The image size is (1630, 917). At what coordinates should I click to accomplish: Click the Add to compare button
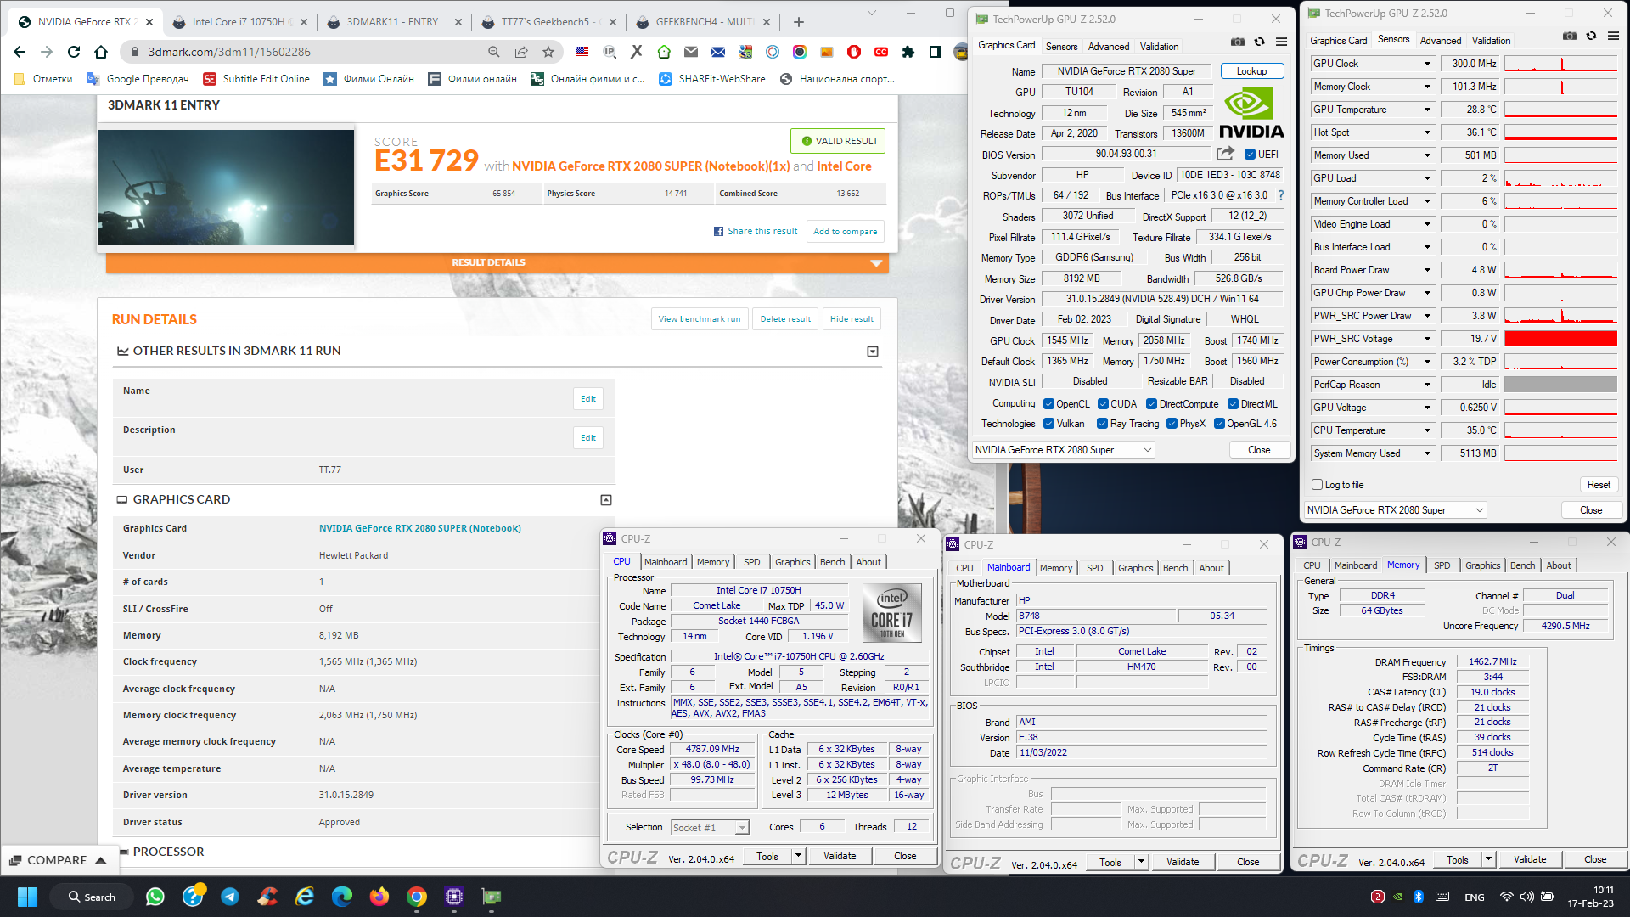coord(845,232)
